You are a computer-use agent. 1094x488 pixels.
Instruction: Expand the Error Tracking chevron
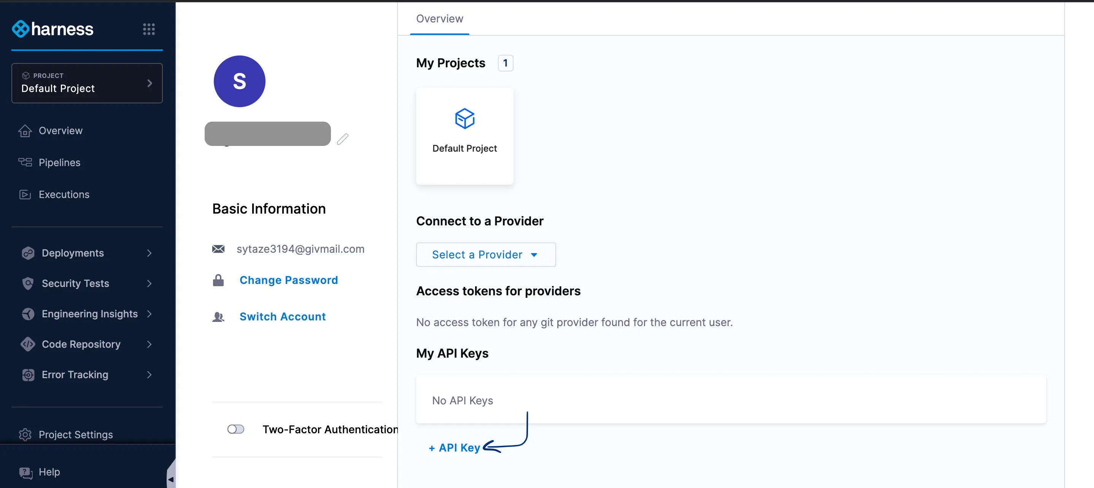[149, 375]
